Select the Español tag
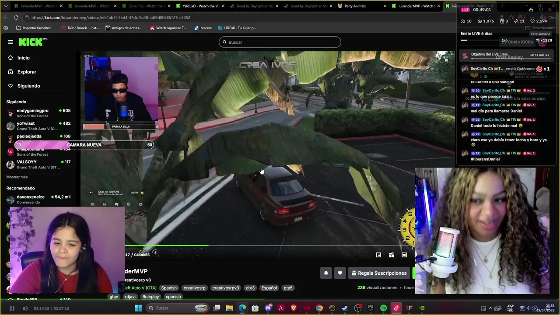The image size is (560, 315). point(269,288)
